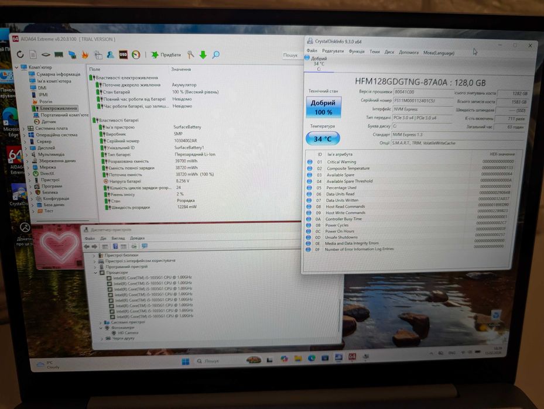Open the Дія menu in Device Manager
This screenshot has width=544, height=409.
(103, 239)
